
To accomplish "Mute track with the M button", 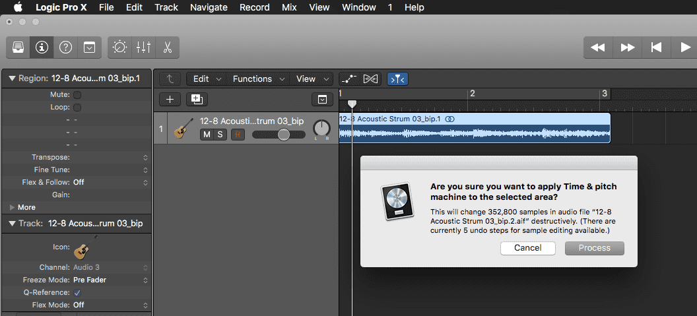I will (206, 135).
